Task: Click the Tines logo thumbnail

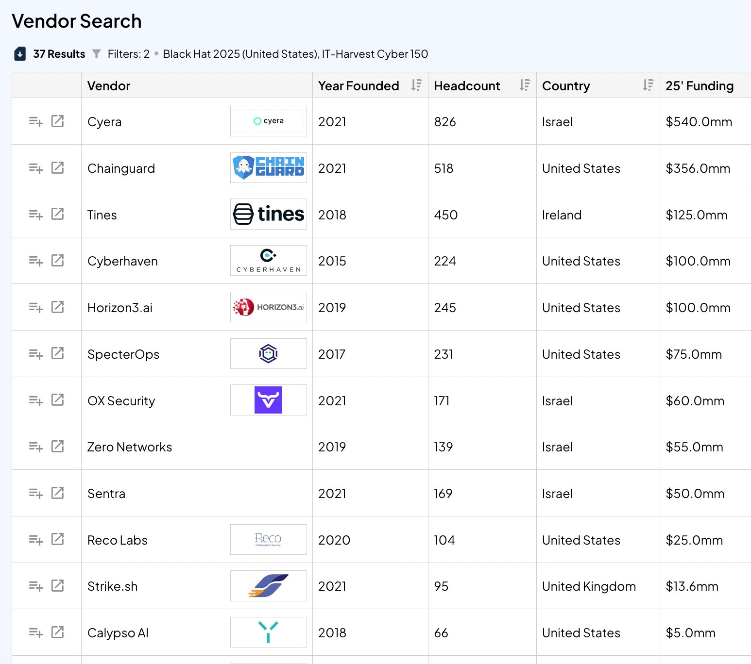Action: [268, 215]
